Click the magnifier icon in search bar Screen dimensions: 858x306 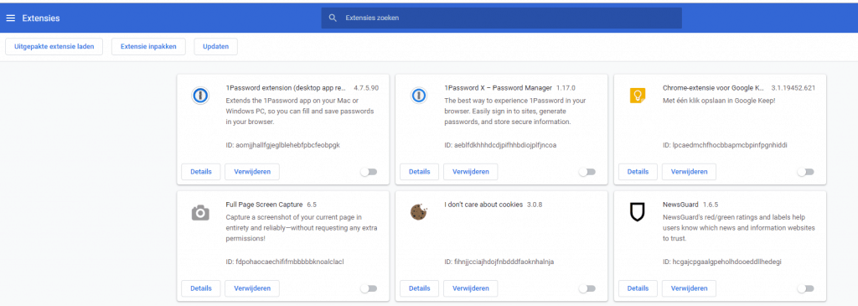[x=332, y=18]
